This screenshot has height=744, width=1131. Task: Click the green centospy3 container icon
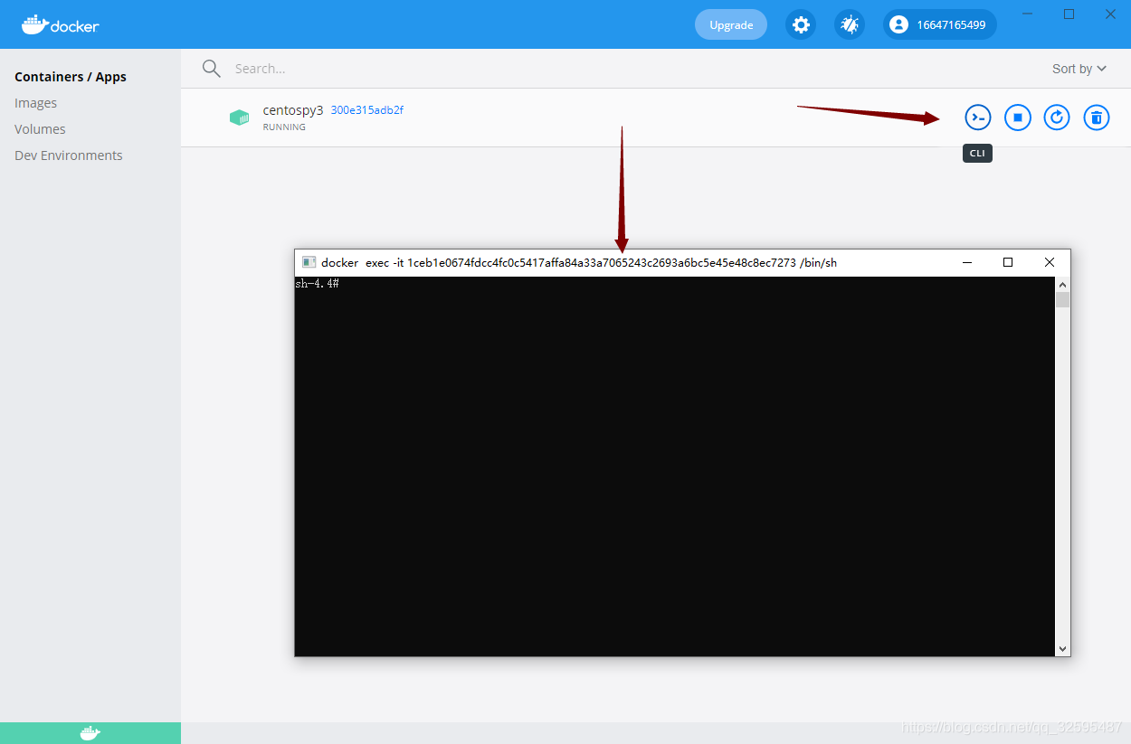click(x=239, y=118)
